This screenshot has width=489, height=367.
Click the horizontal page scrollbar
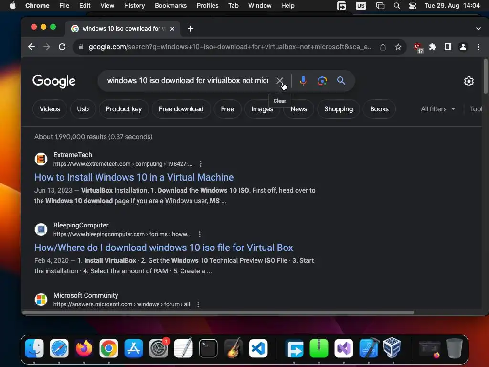pos(218,313)
